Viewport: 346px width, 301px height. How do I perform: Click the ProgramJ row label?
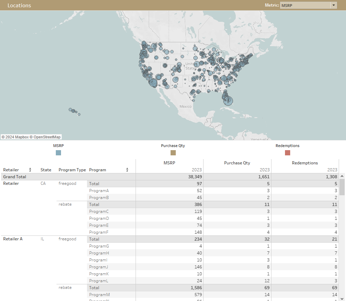click(99, 267)
